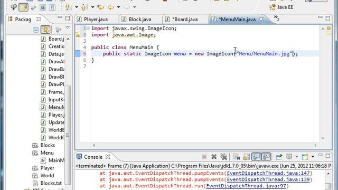Toggle Show Console on Standard Out
Image resolution: width=338 pixels, height=190 pixels.
click(256, 157)
